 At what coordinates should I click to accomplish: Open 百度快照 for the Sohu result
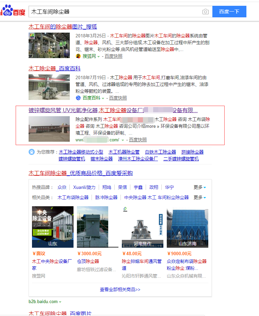click(x=113, y=56)
